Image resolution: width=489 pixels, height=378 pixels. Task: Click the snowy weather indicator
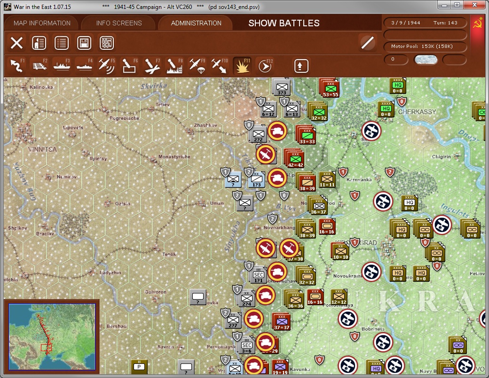pos(426,60)
